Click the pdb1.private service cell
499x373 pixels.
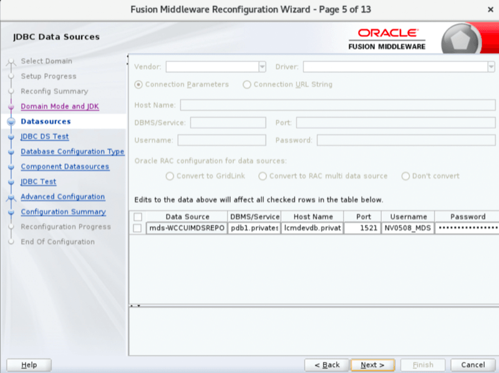coord(254,228)
